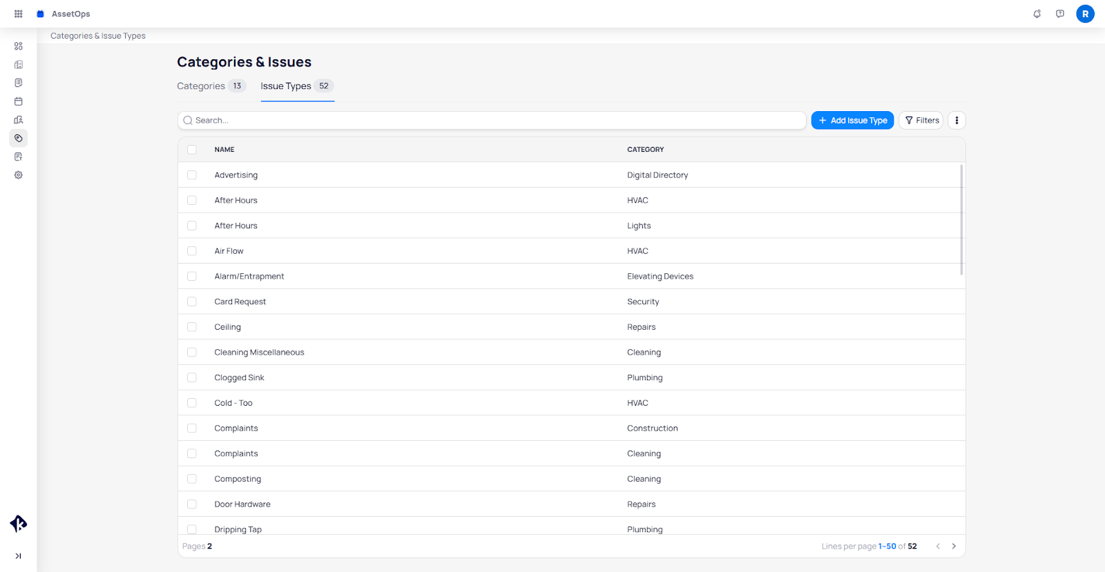The height and width of the screenshot is (572, 1105).
Task: Click the table's vertical scrollbar
Action: point(961,219)
